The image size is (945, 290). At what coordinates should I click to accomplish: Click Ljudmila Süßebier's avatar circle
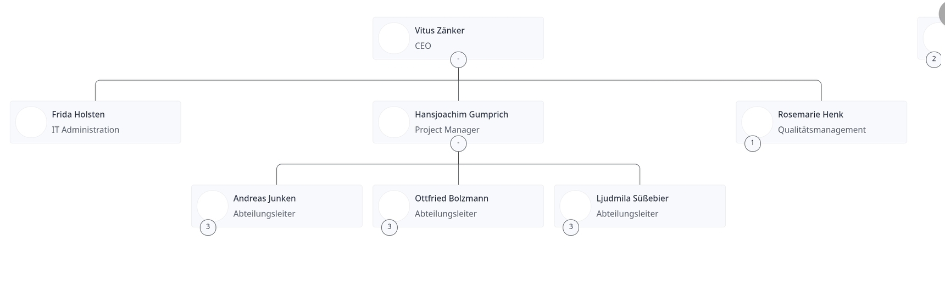[x=575, y=206]
